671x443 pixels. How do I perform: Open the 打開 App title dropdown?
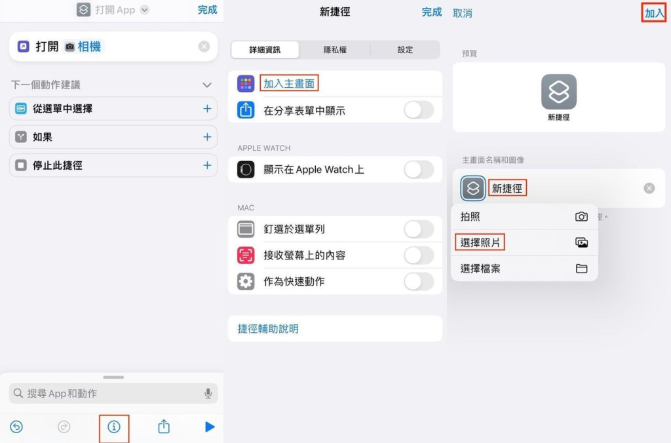tap(145, 10)
